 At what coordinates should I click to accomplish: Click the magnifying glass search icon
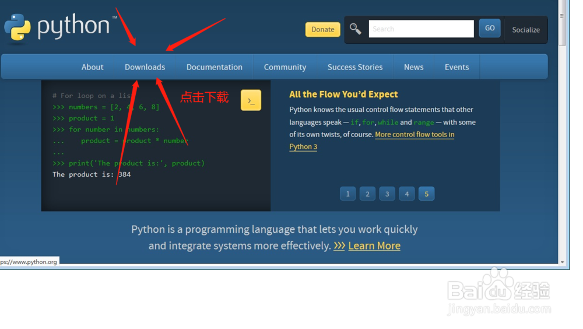tap(356, 29)
